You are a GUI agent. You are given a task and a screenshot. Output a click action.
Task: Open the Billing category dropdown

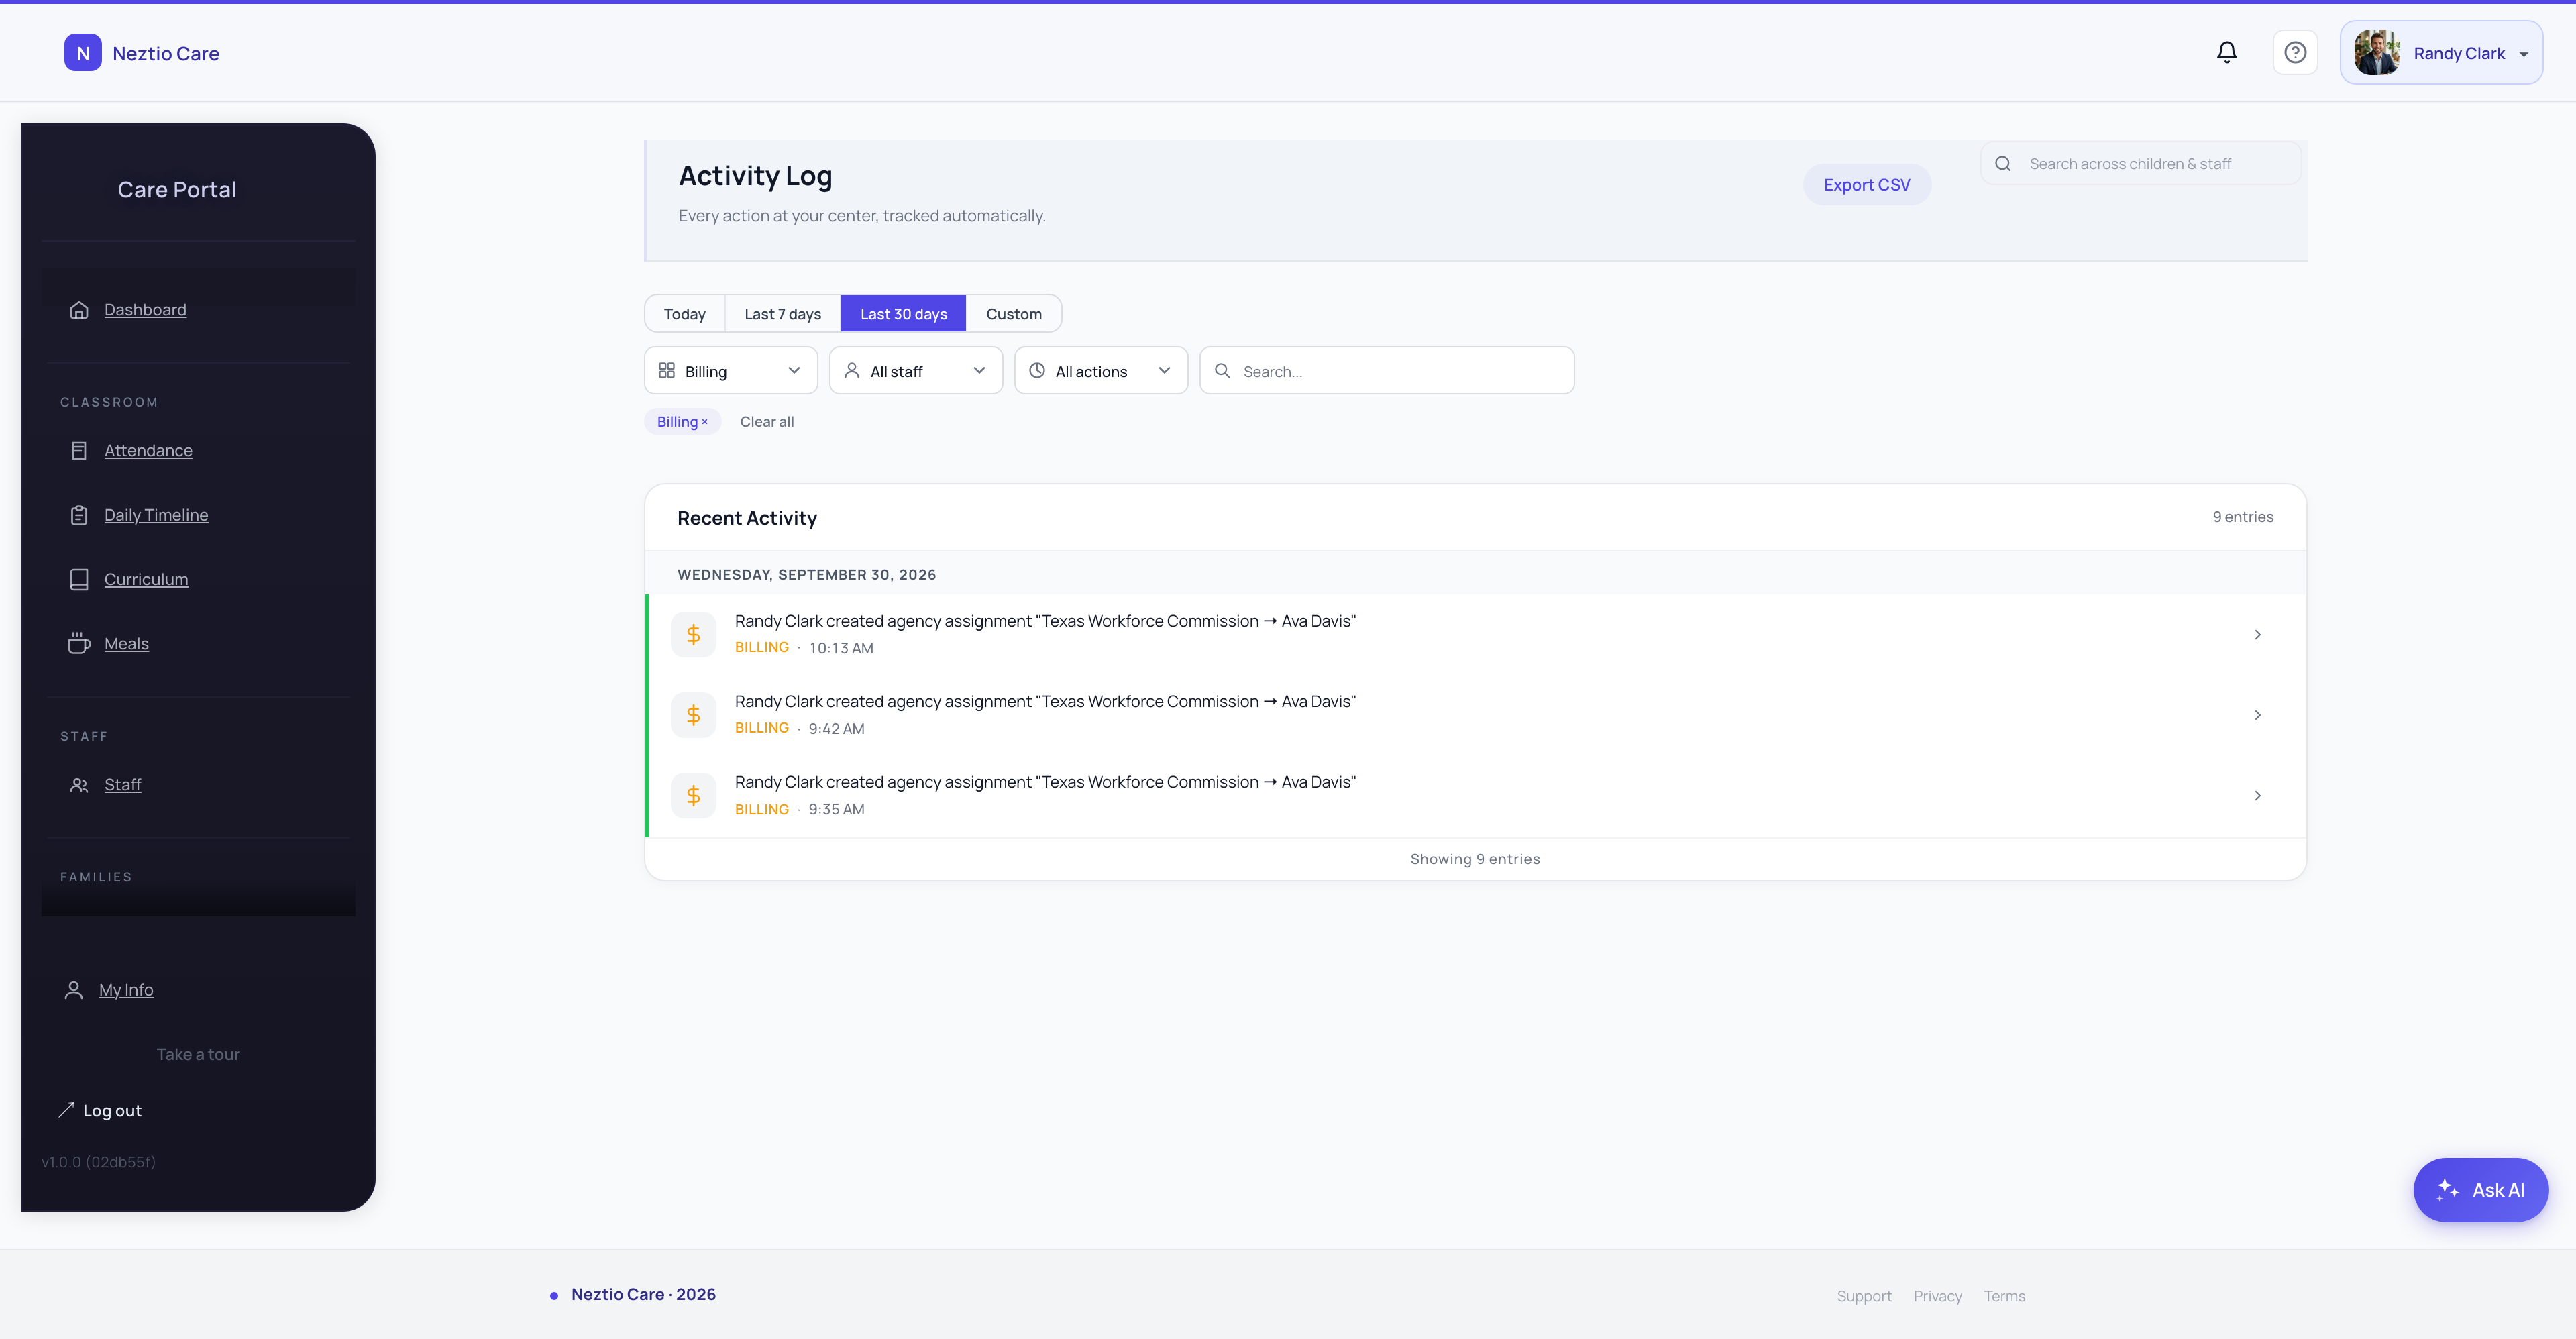[x=731, y=371]
